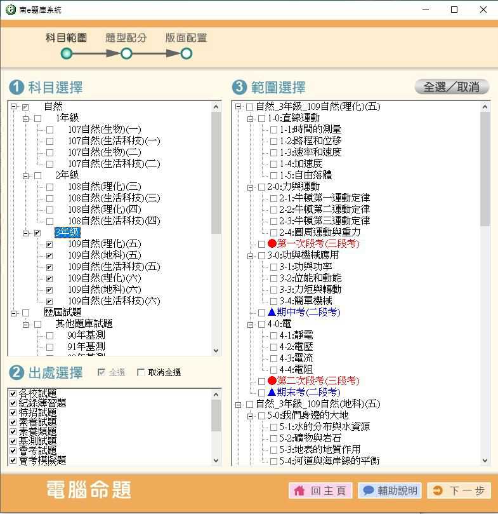Proceed with the 下一步 button
This screenshot has width=498, height=514.
click(x=459, y=490)
